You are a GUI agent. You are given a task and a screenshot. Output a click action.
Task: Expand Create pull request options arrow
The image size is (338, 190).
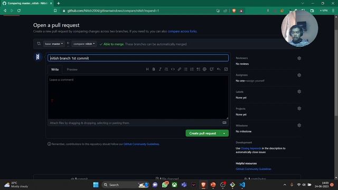tap(224, 134)
